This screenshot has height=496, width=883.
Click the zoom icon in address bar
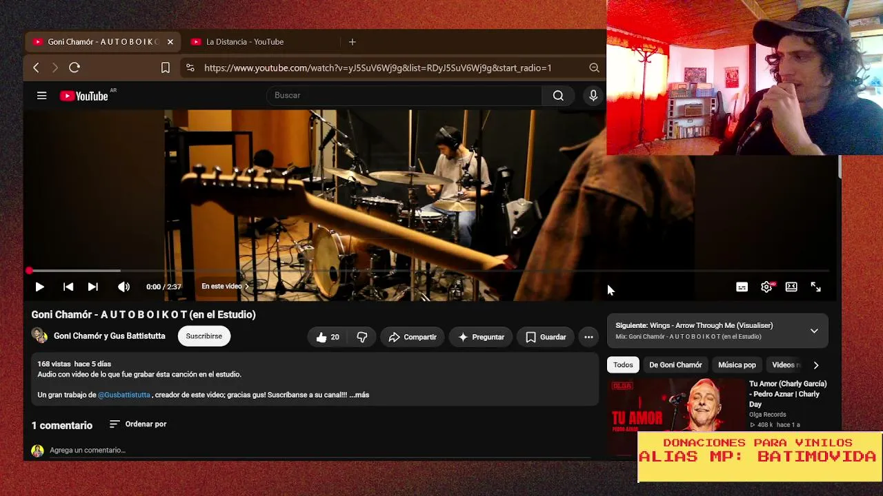point(594,68)
